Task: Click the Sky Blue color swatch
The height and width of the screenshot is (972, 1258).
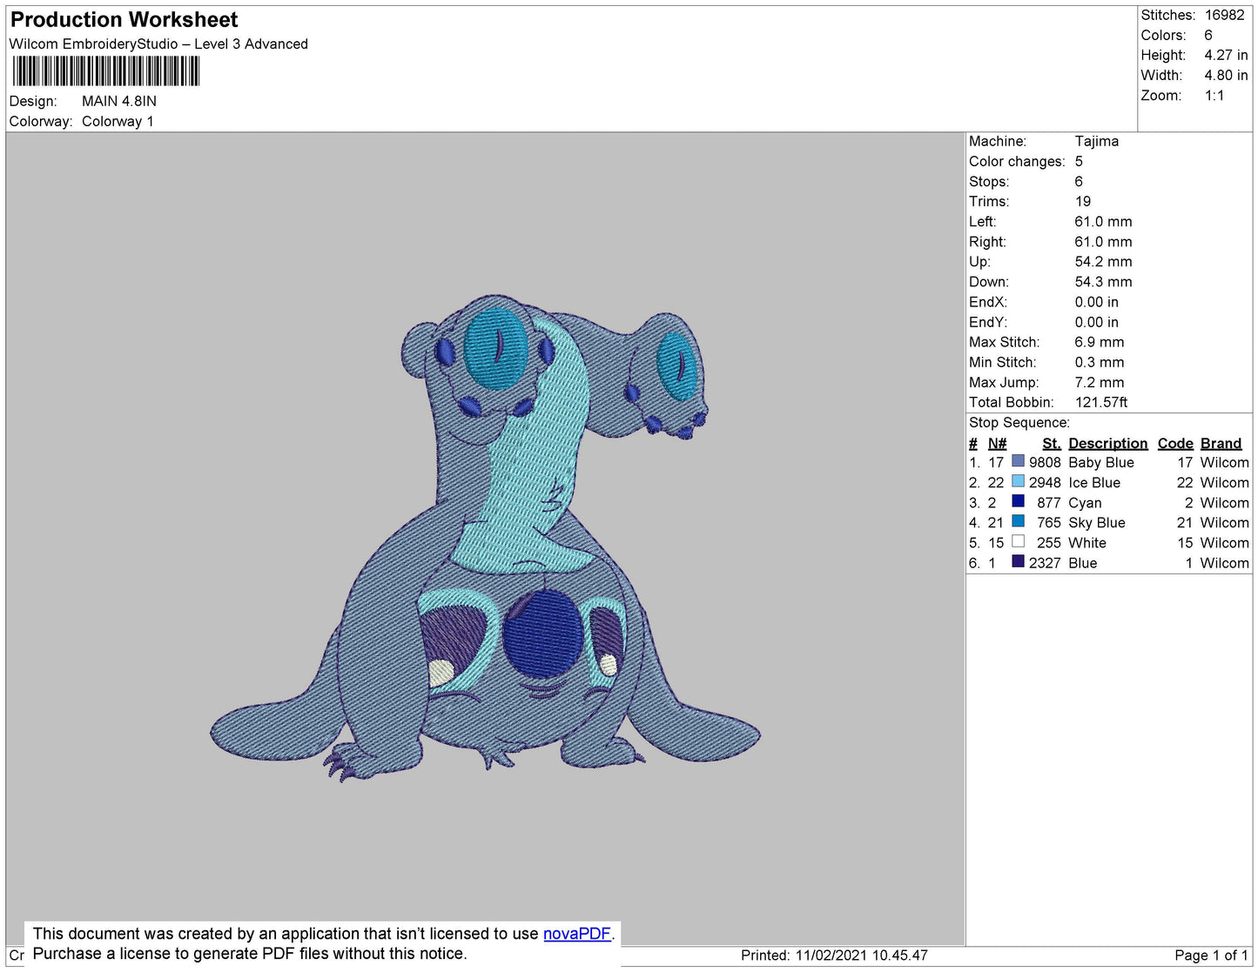Action: 1018,521
